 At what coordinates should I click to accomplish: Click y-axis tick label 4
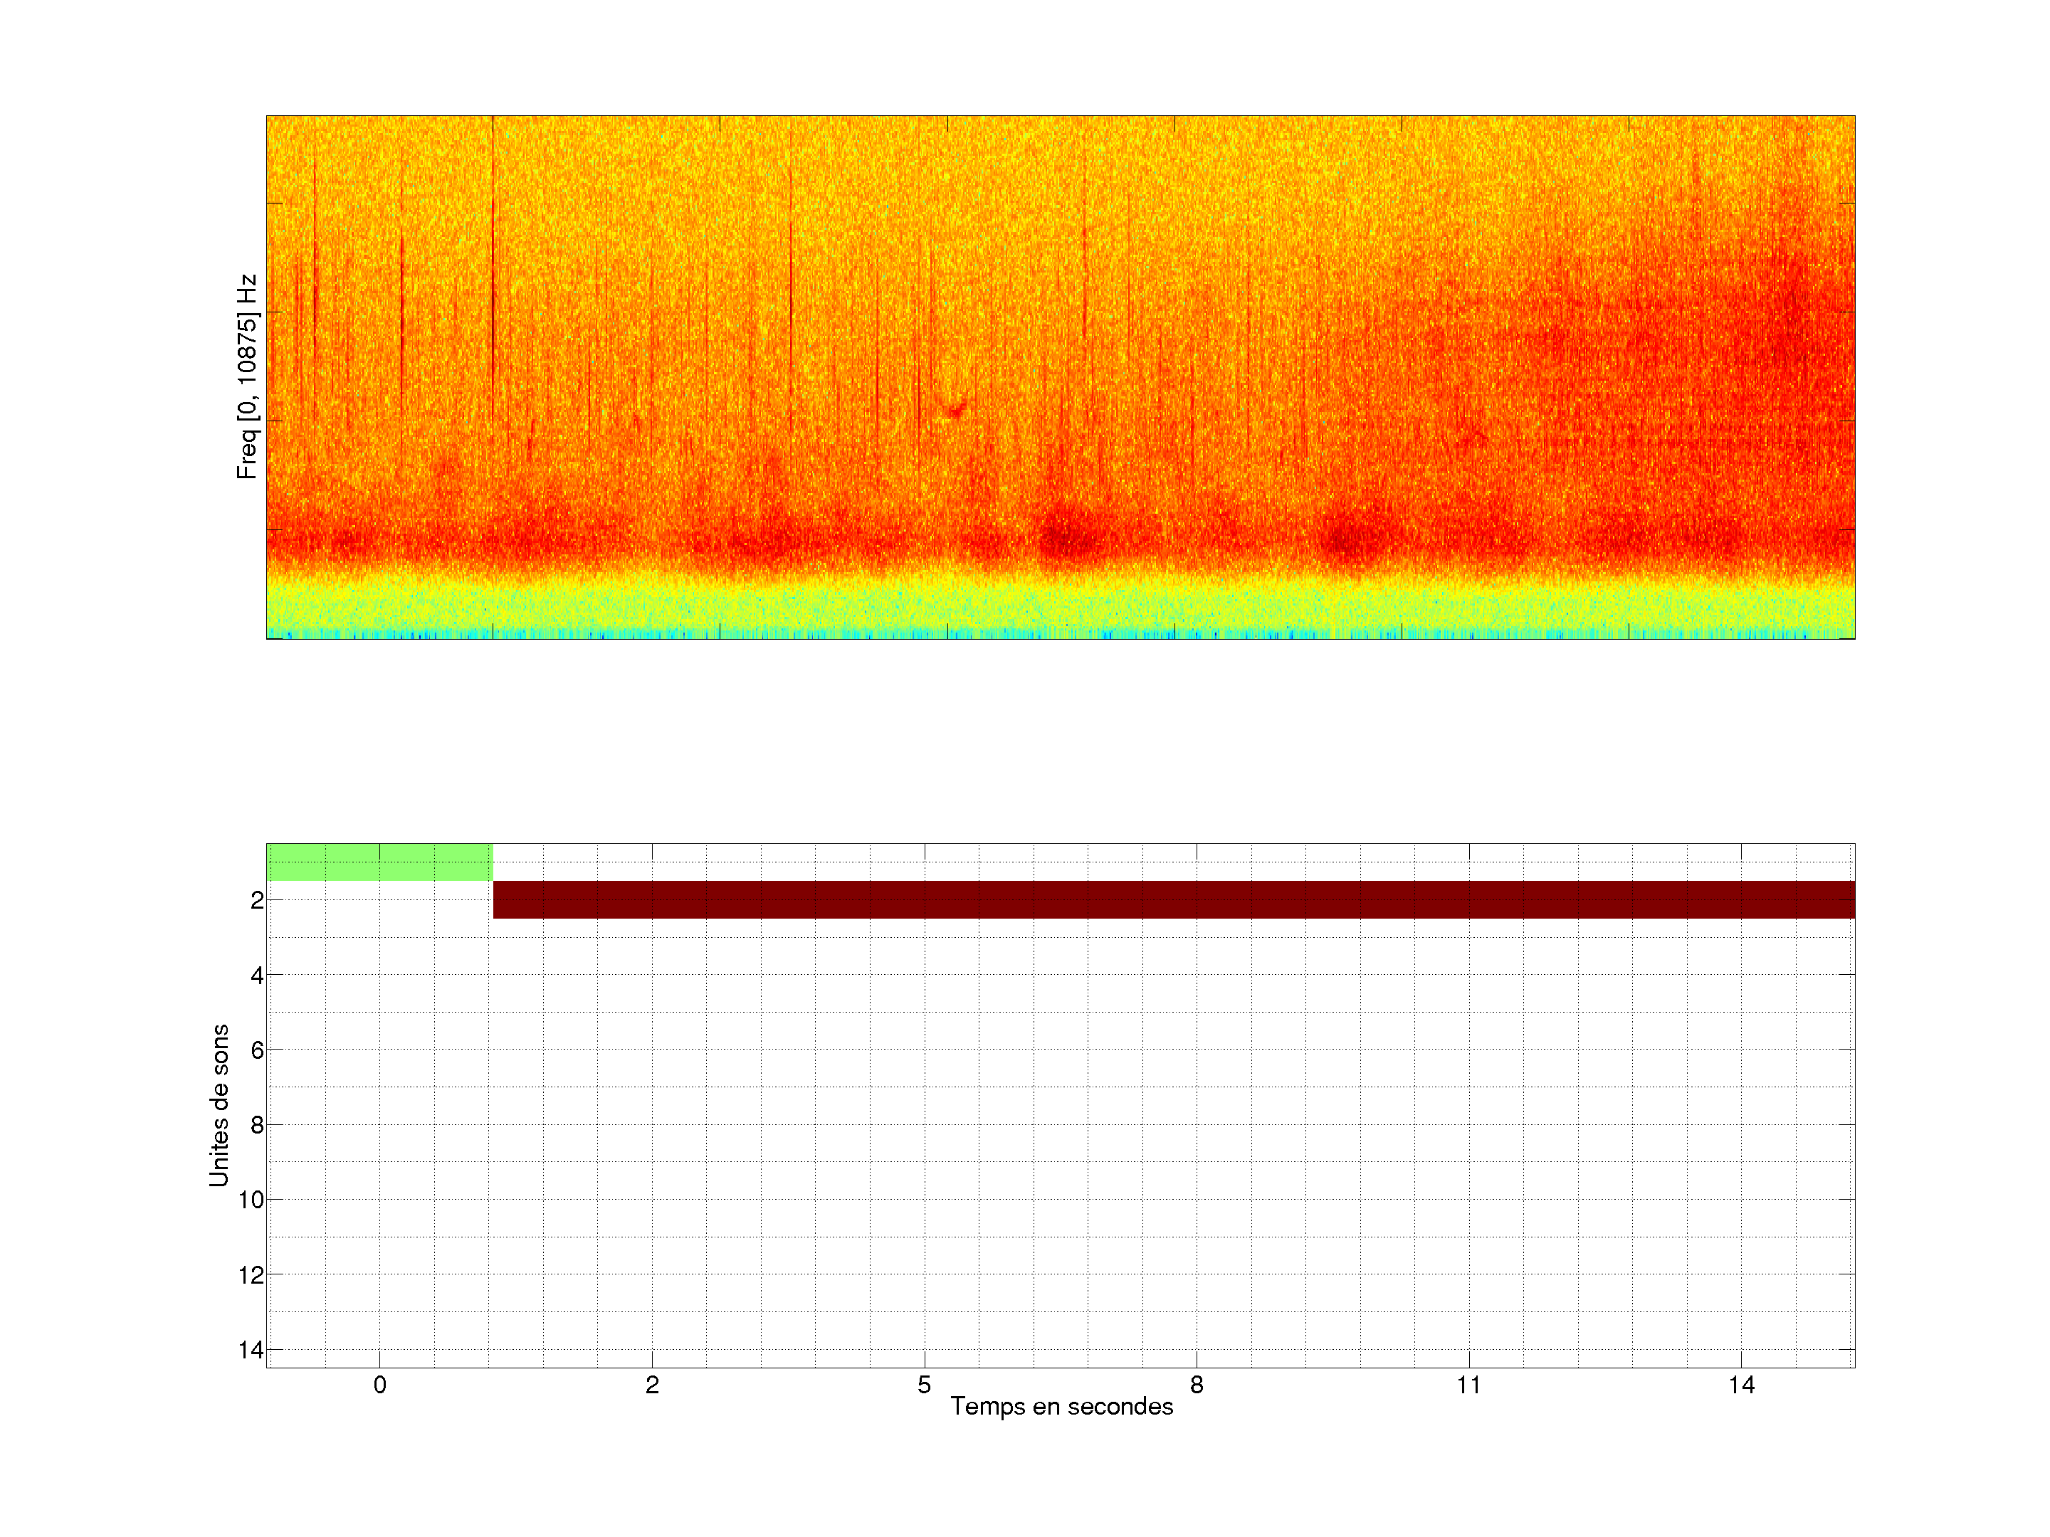click(257, 976)
